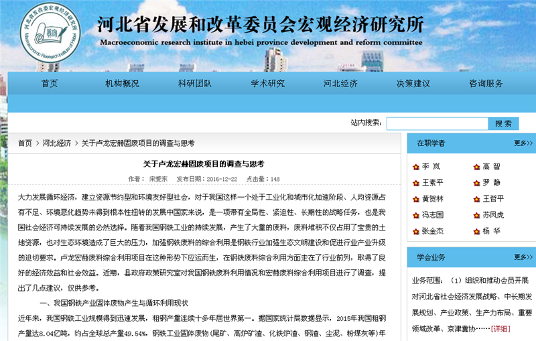
Task: Open scholar 黄贺林 profile link
Action: [x=432, y=198]
